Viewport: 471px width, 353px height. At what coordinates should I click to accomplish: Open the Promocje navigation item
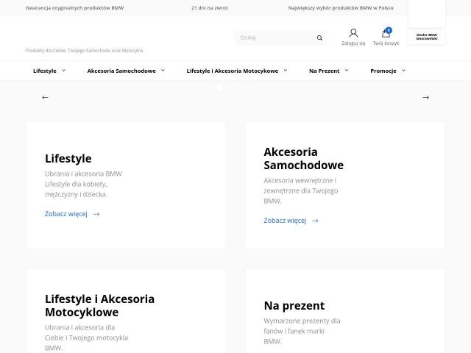point(383,71)
